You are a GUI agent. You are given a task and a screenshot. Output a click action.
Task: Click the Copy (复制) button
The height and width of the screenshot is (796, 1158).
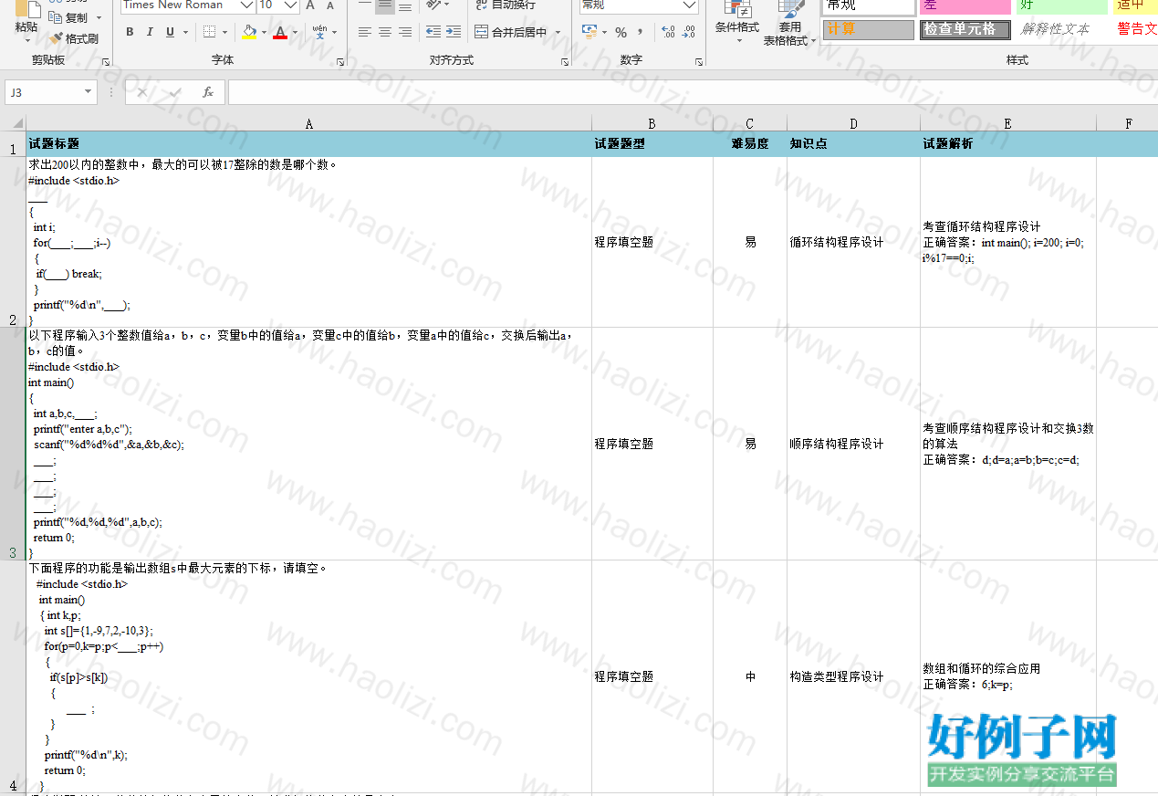(x=68, y=17)
